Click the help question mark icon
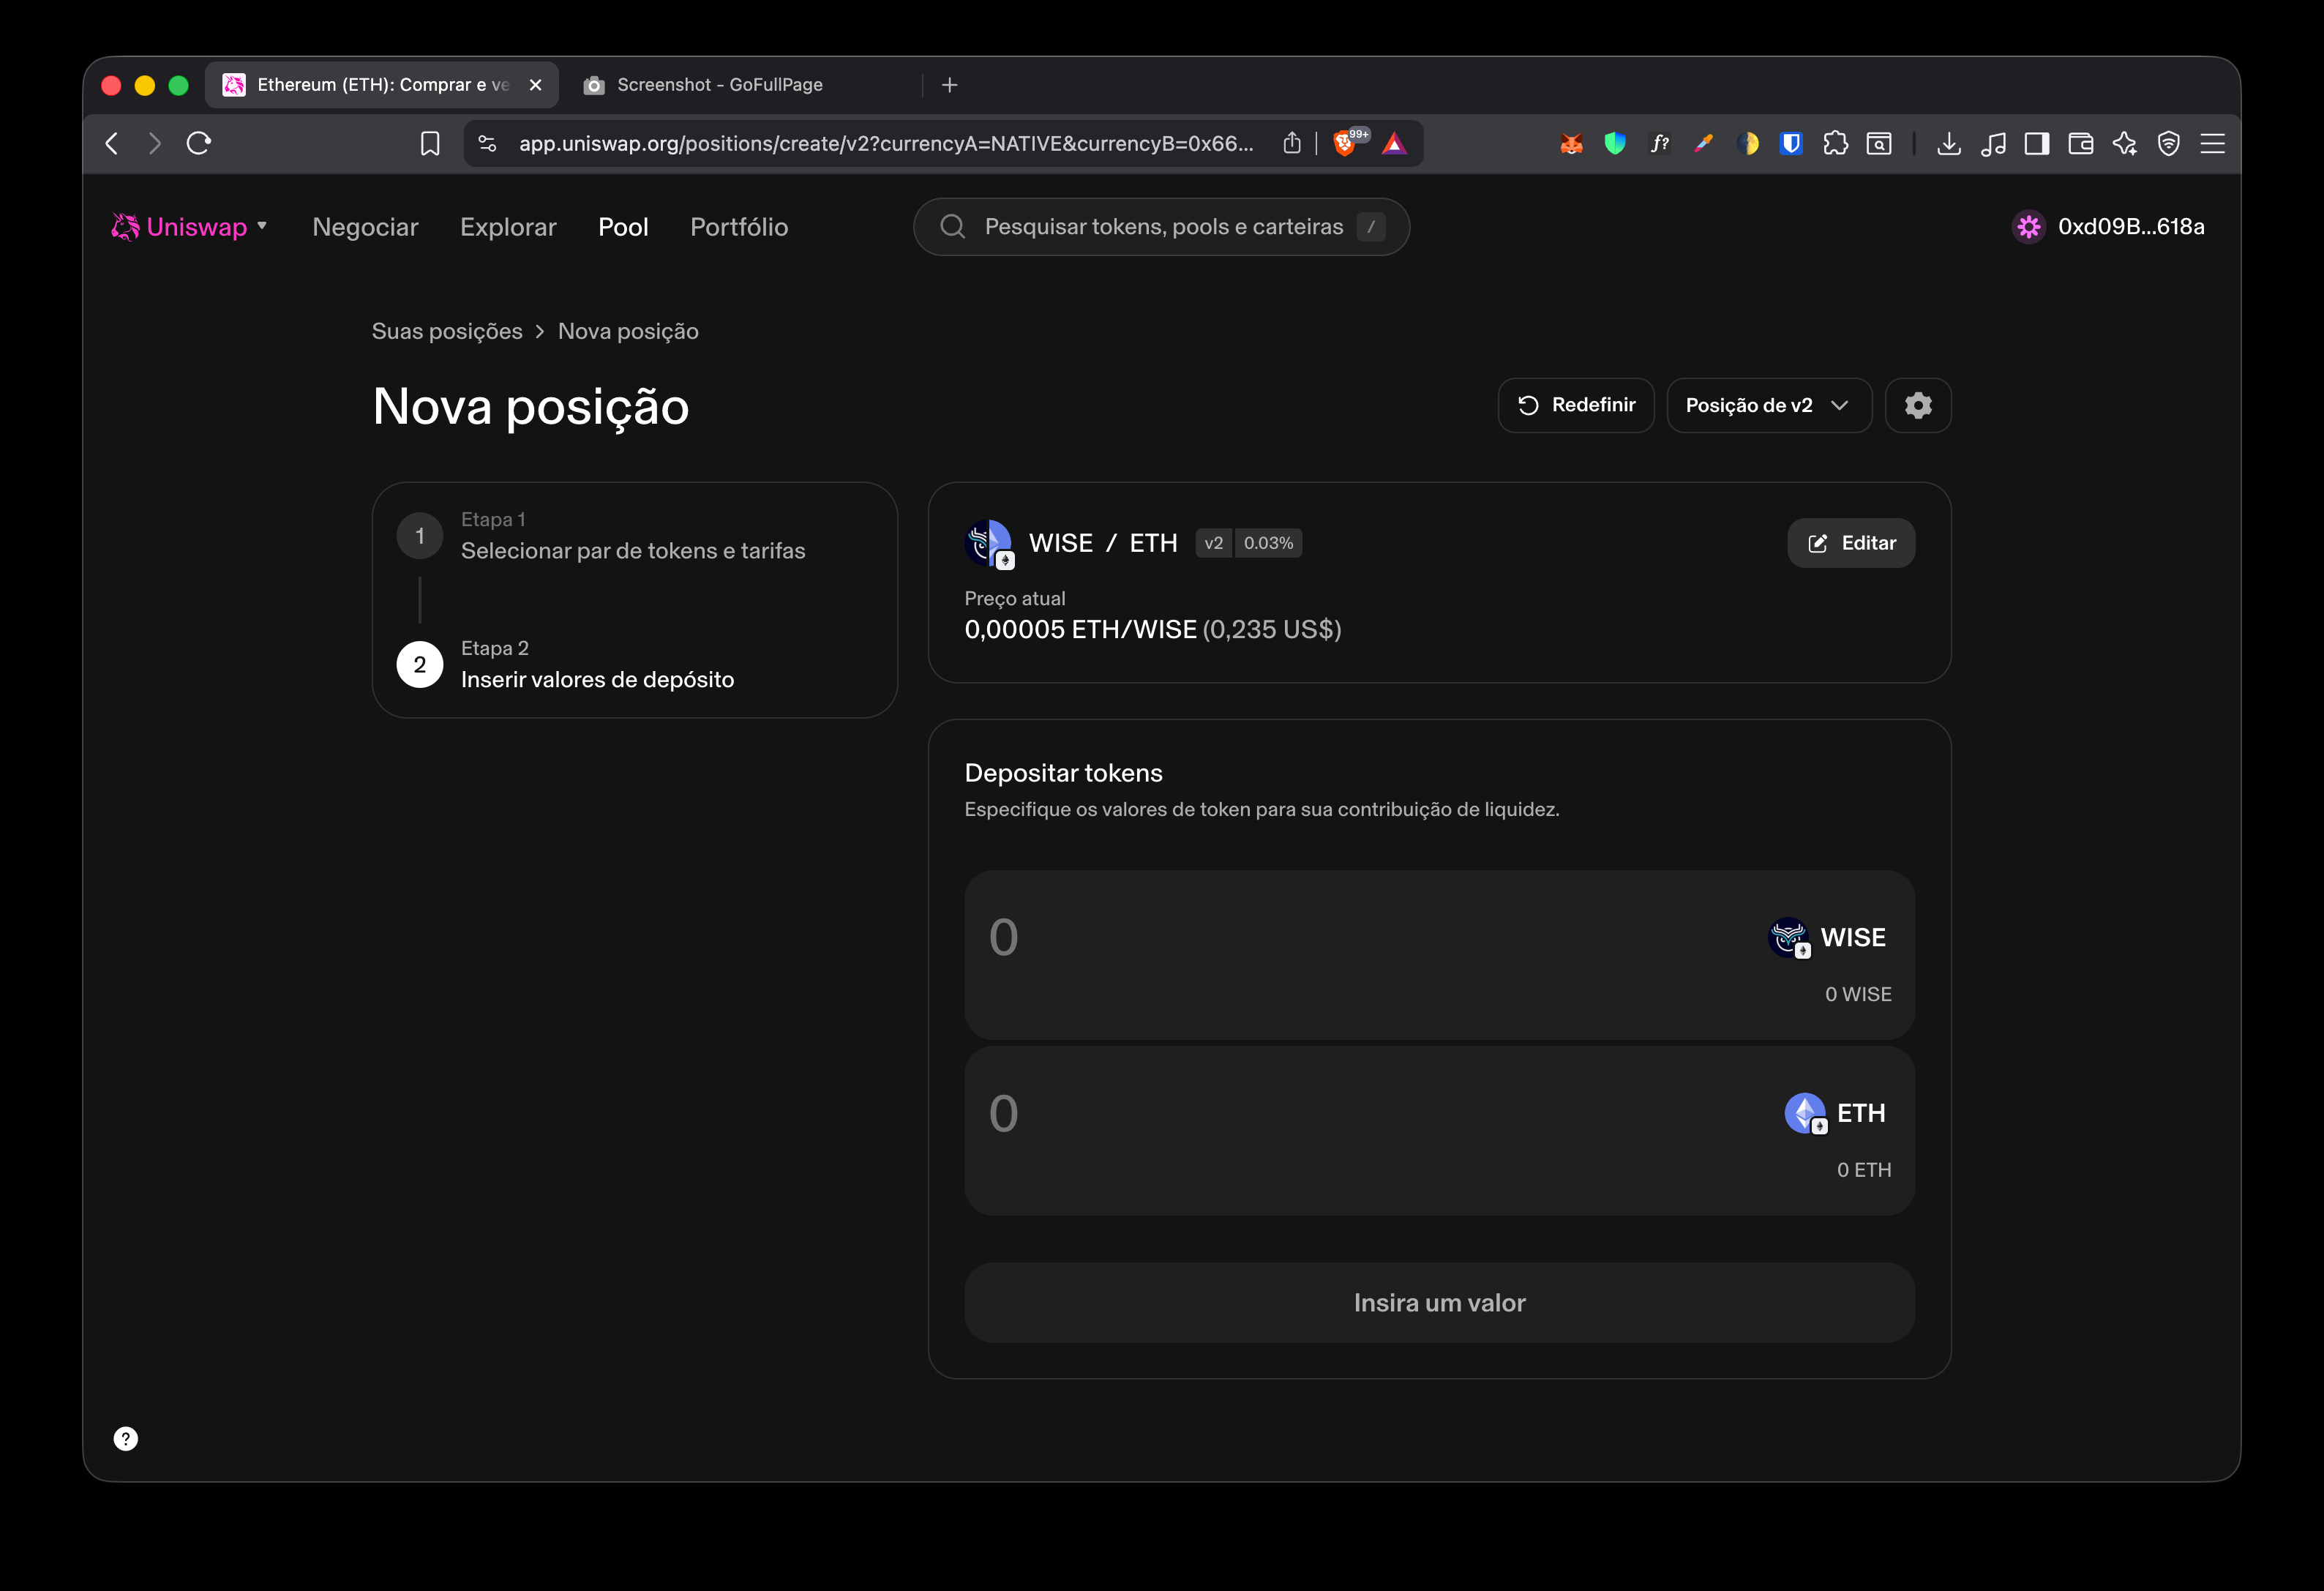 [126, 1438]
